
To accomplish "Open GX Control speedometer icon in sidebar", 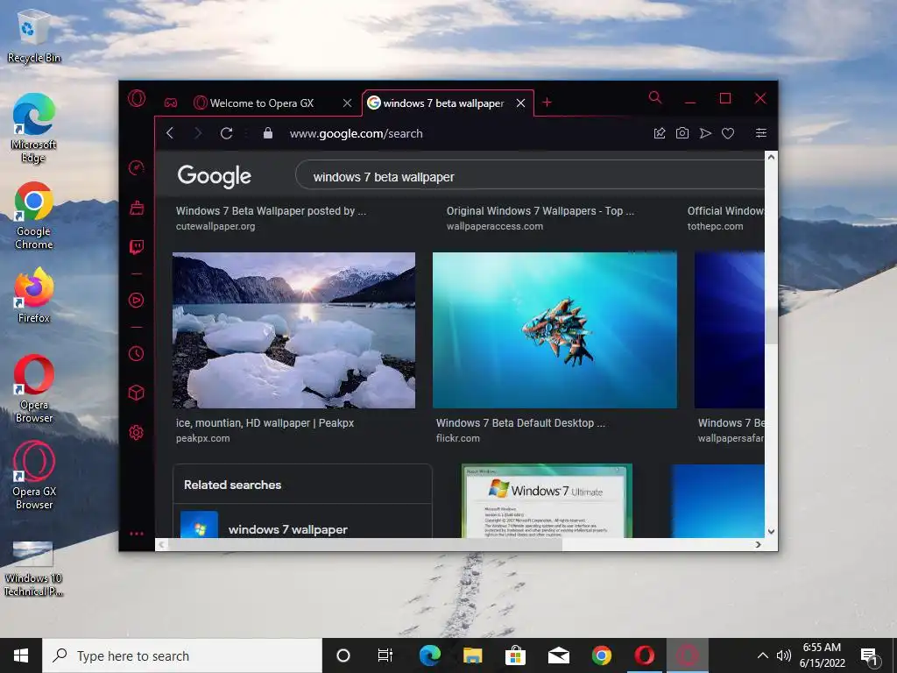I will pyautogui.click(x=136, y=167).
